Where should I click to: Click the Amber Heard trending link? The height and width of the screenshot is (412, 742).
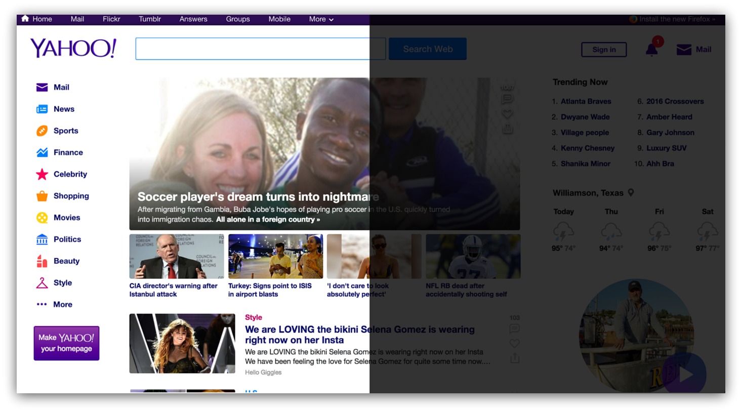point(669,117)
